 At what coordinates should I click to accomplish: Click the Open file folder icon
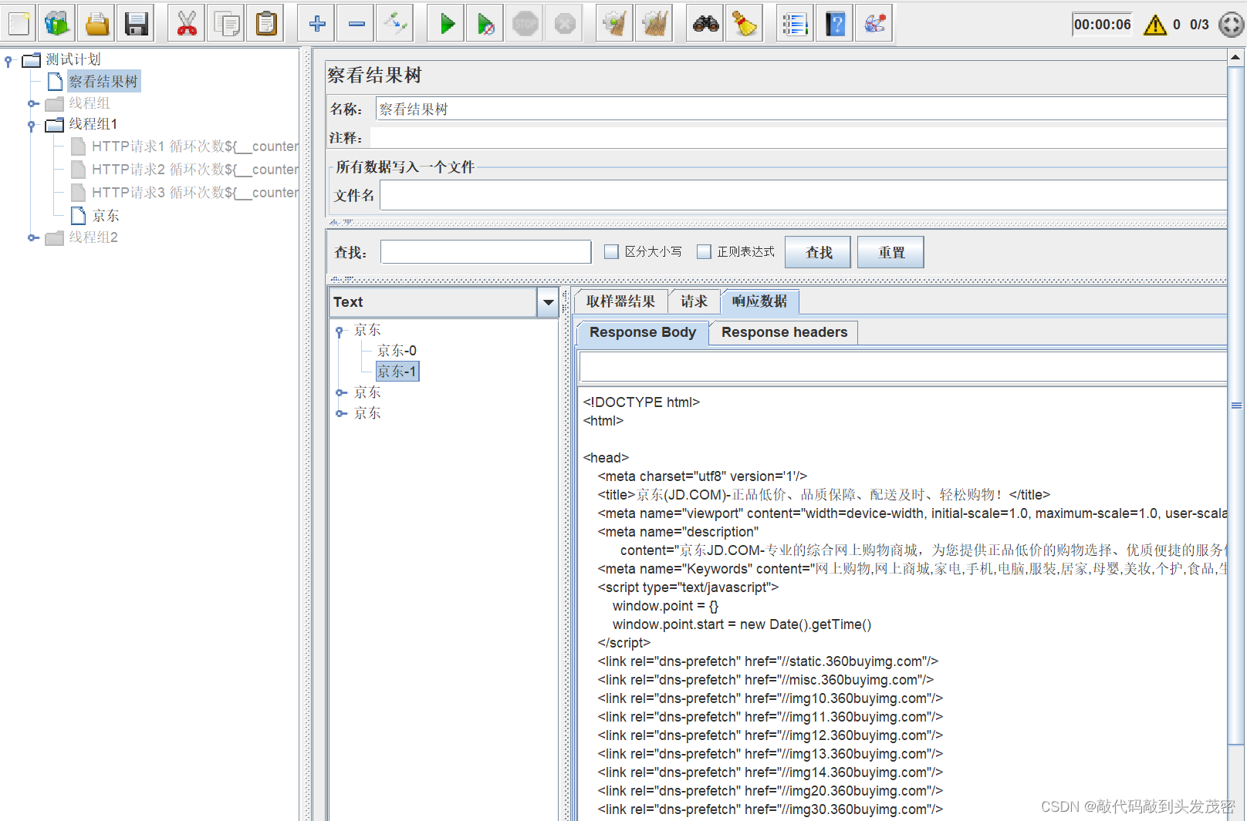pos(97,24)
